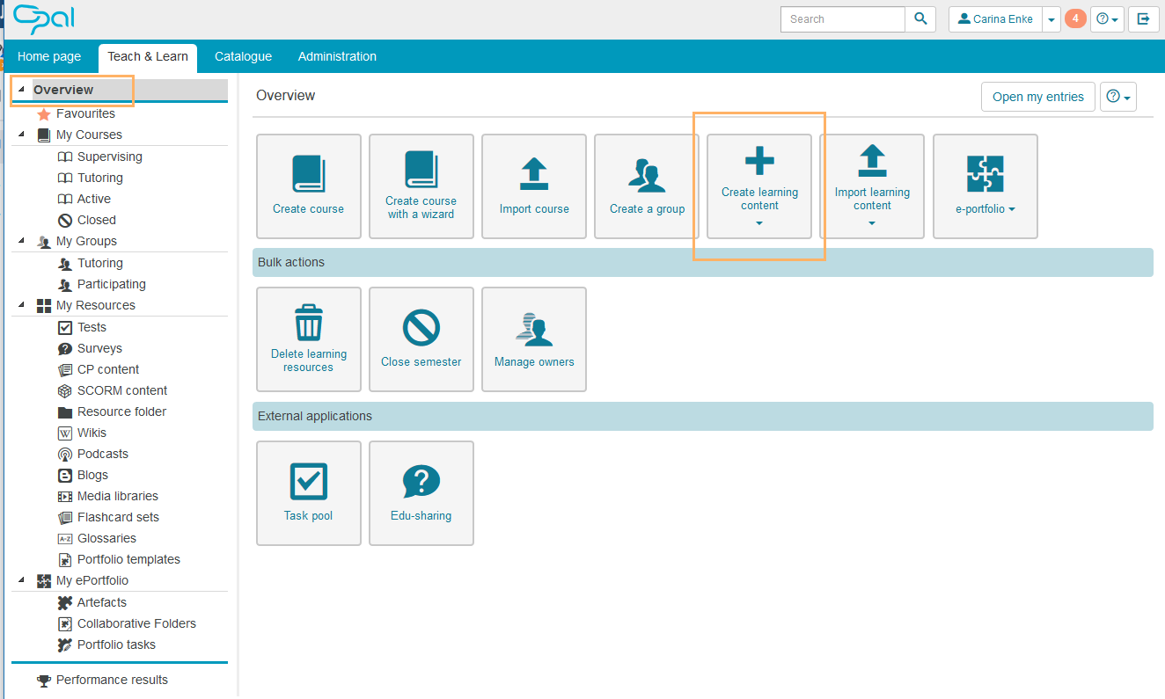
Task: Open the Administration tab
Action: 337,56
